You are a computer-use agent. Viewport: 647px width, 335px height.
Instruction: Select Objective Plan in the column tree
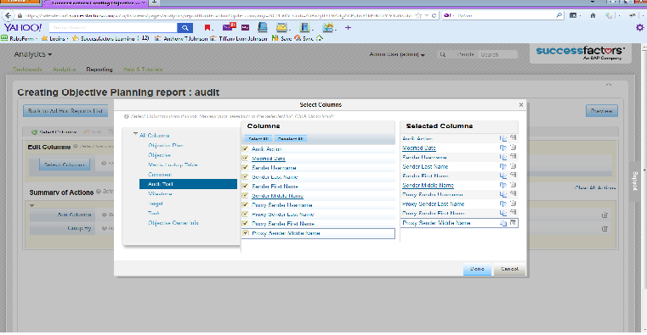click(x=166, y=145)
